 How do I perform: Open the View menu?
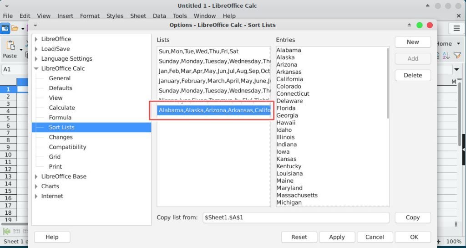point(44,16)
